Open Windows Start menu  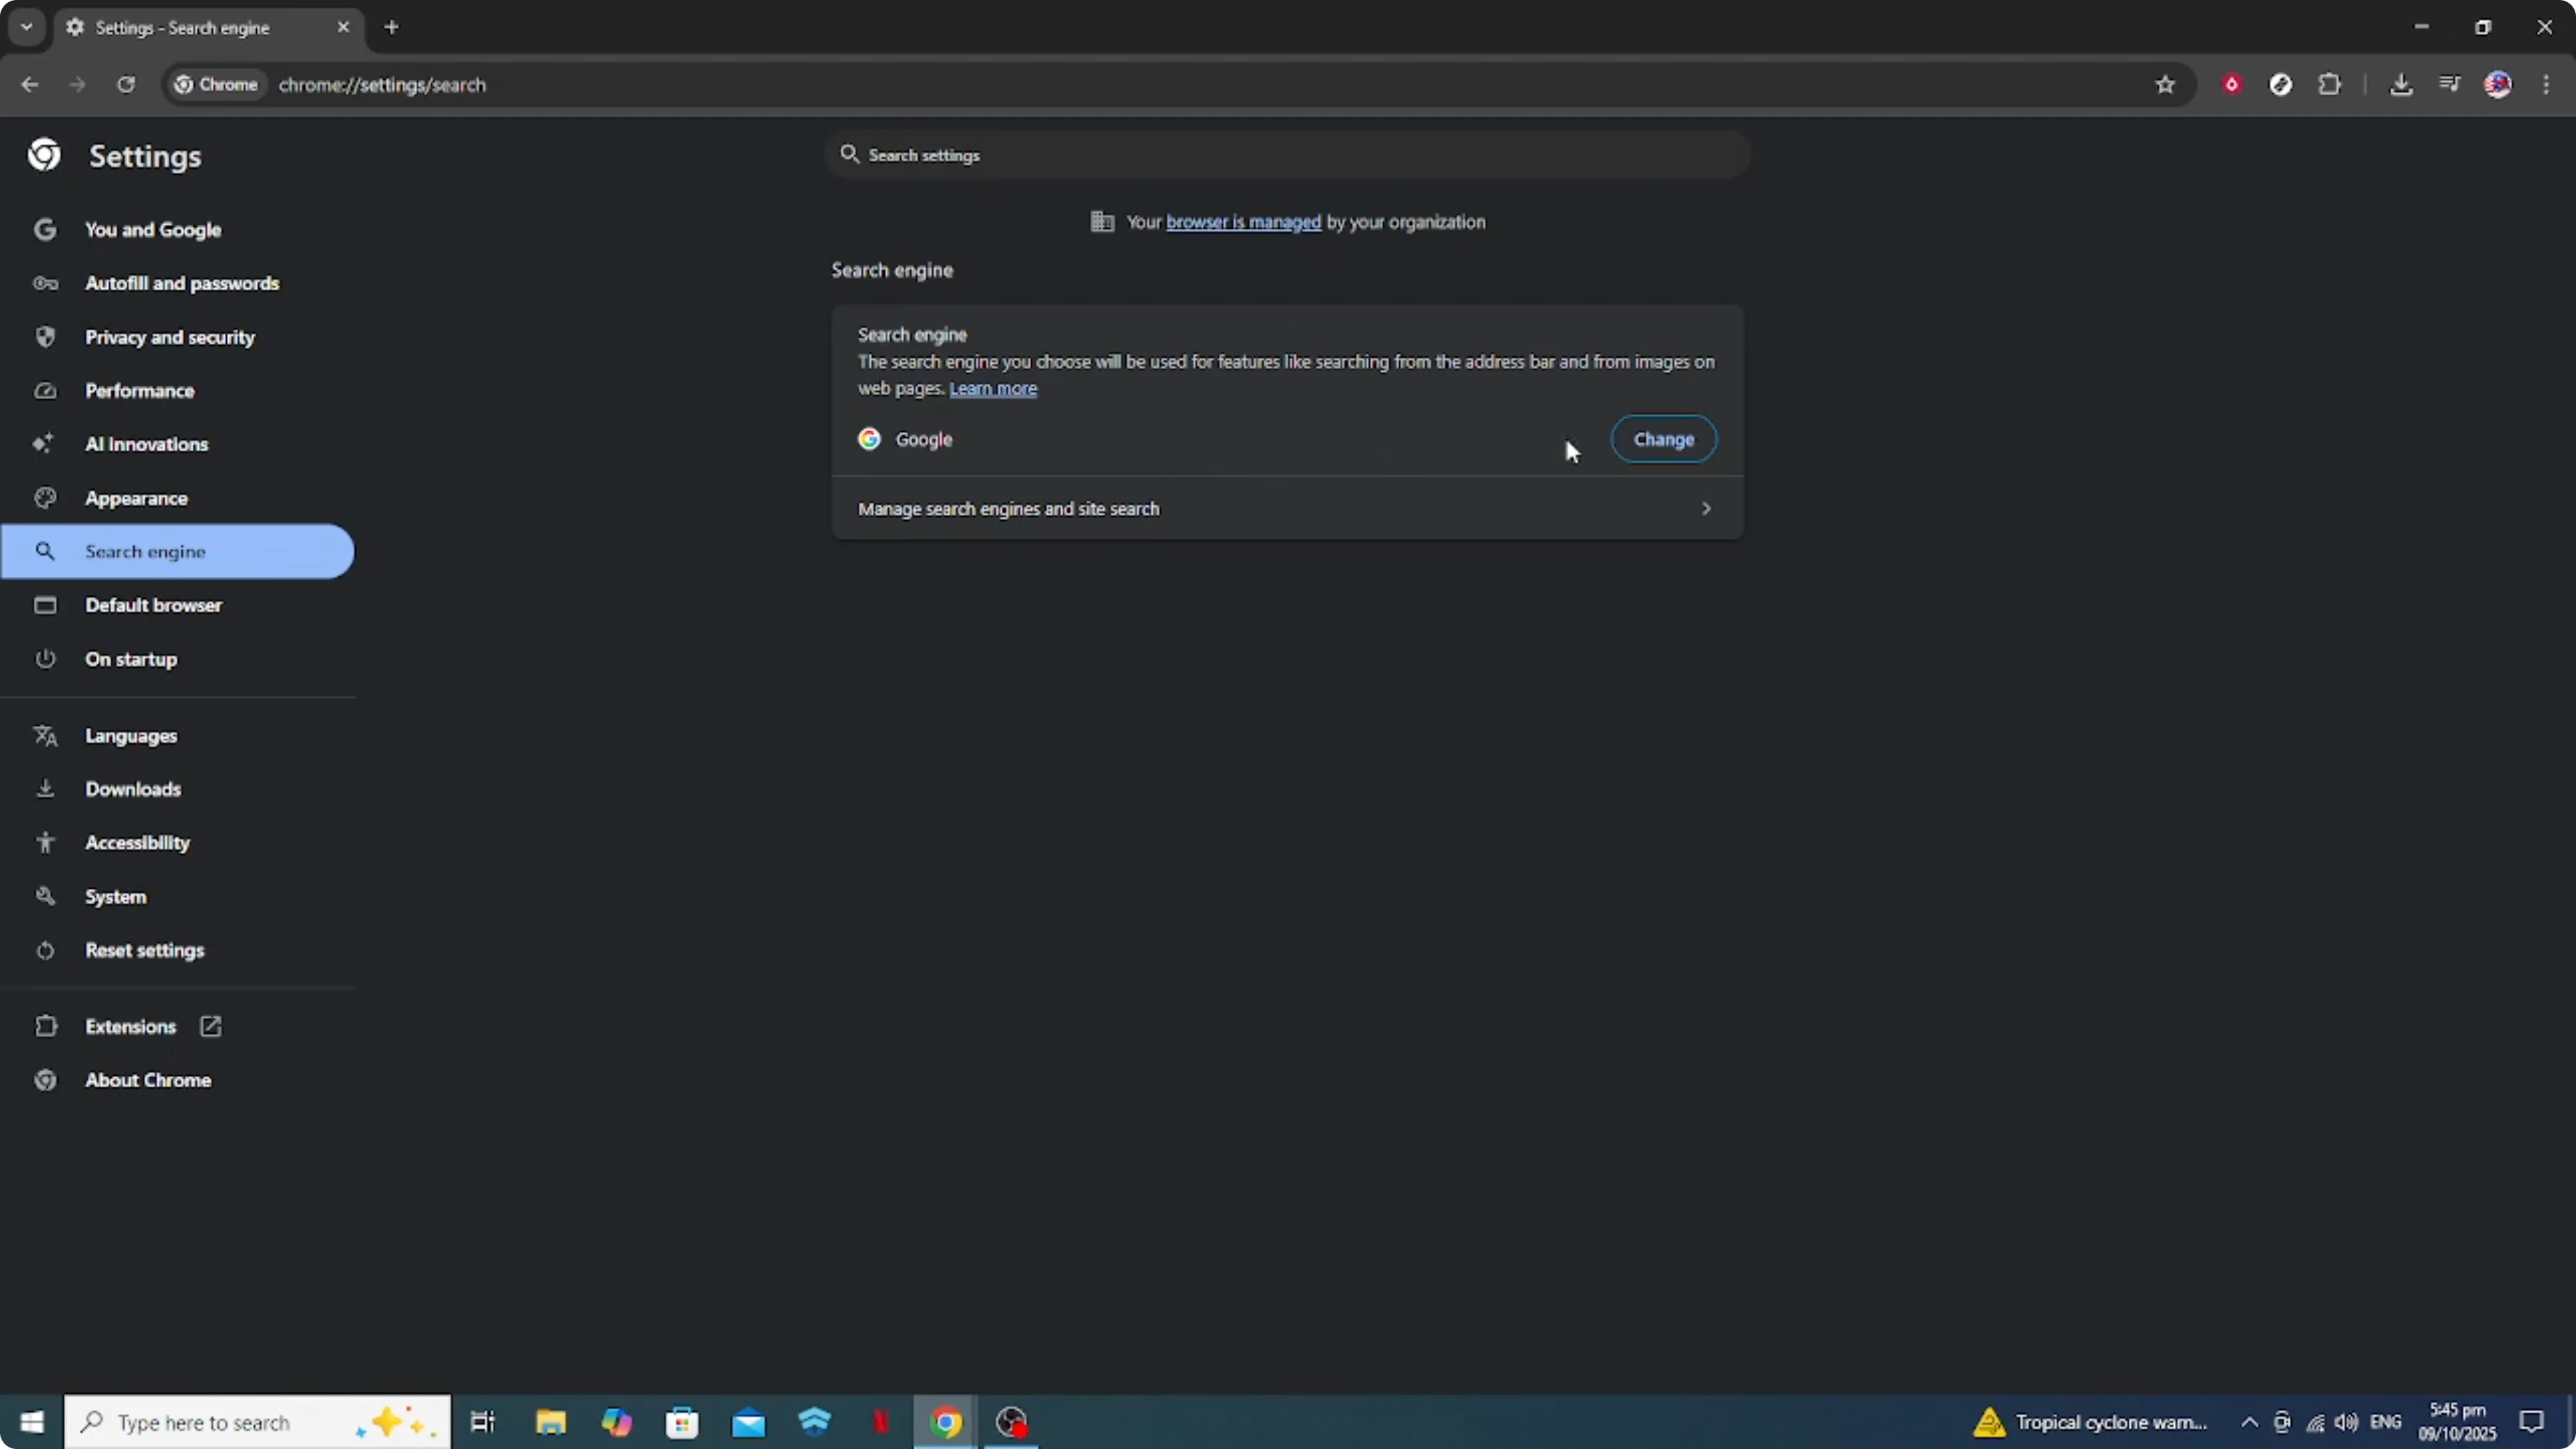(31, 1422)
